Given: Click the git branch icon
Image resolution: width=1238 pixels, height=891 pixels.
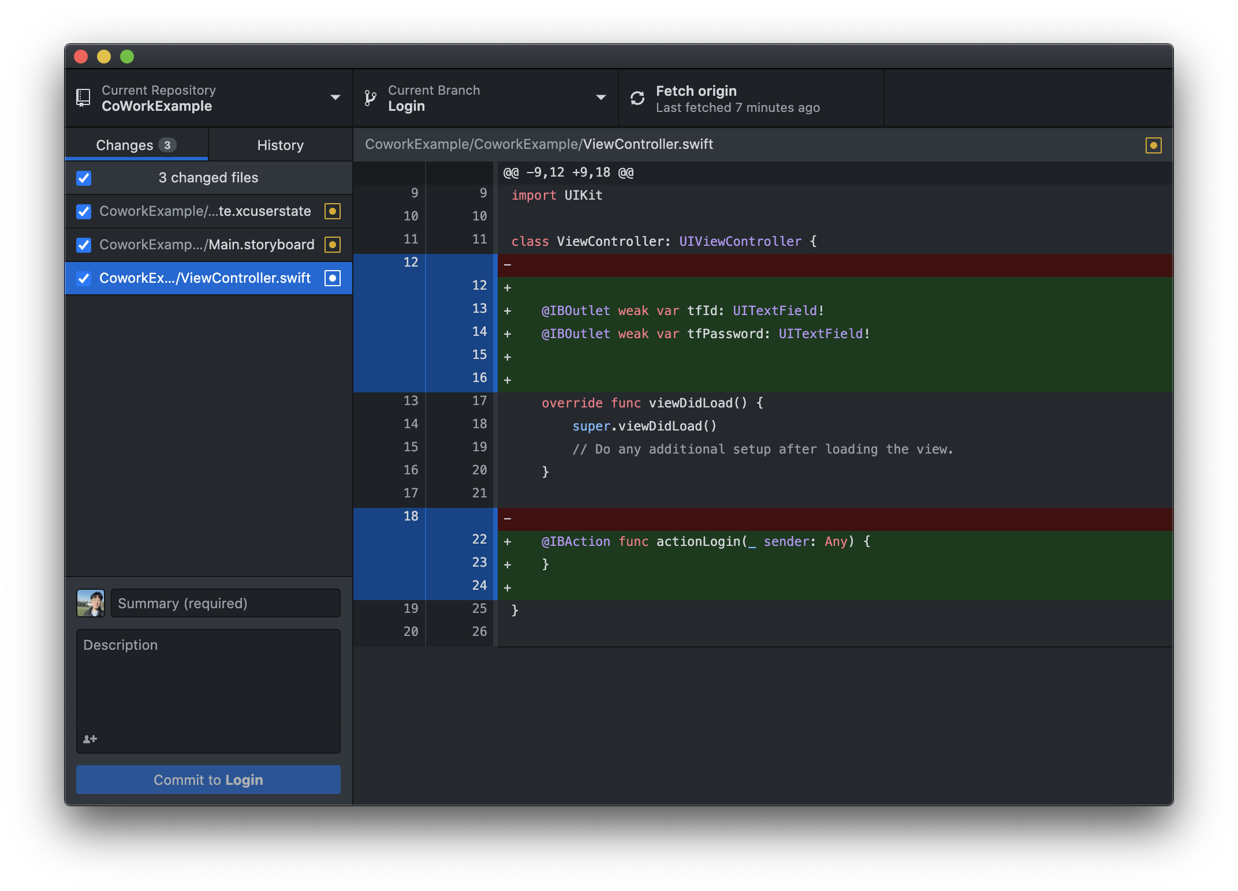Looking at the screenshot, I should 370,98.
